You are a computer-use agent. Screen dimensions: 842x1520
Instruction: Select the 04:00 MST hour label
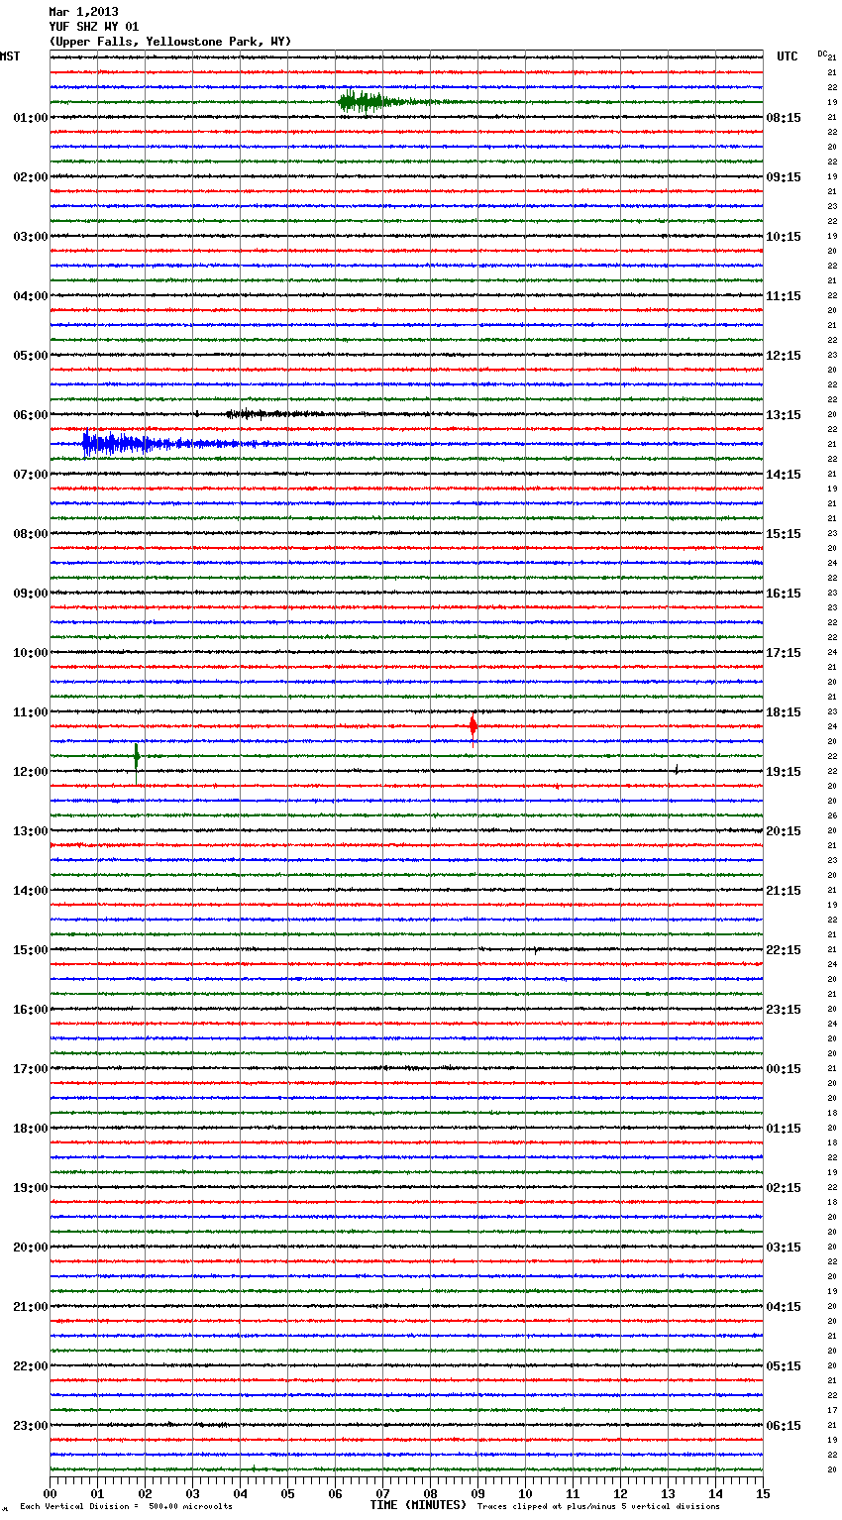30,296
